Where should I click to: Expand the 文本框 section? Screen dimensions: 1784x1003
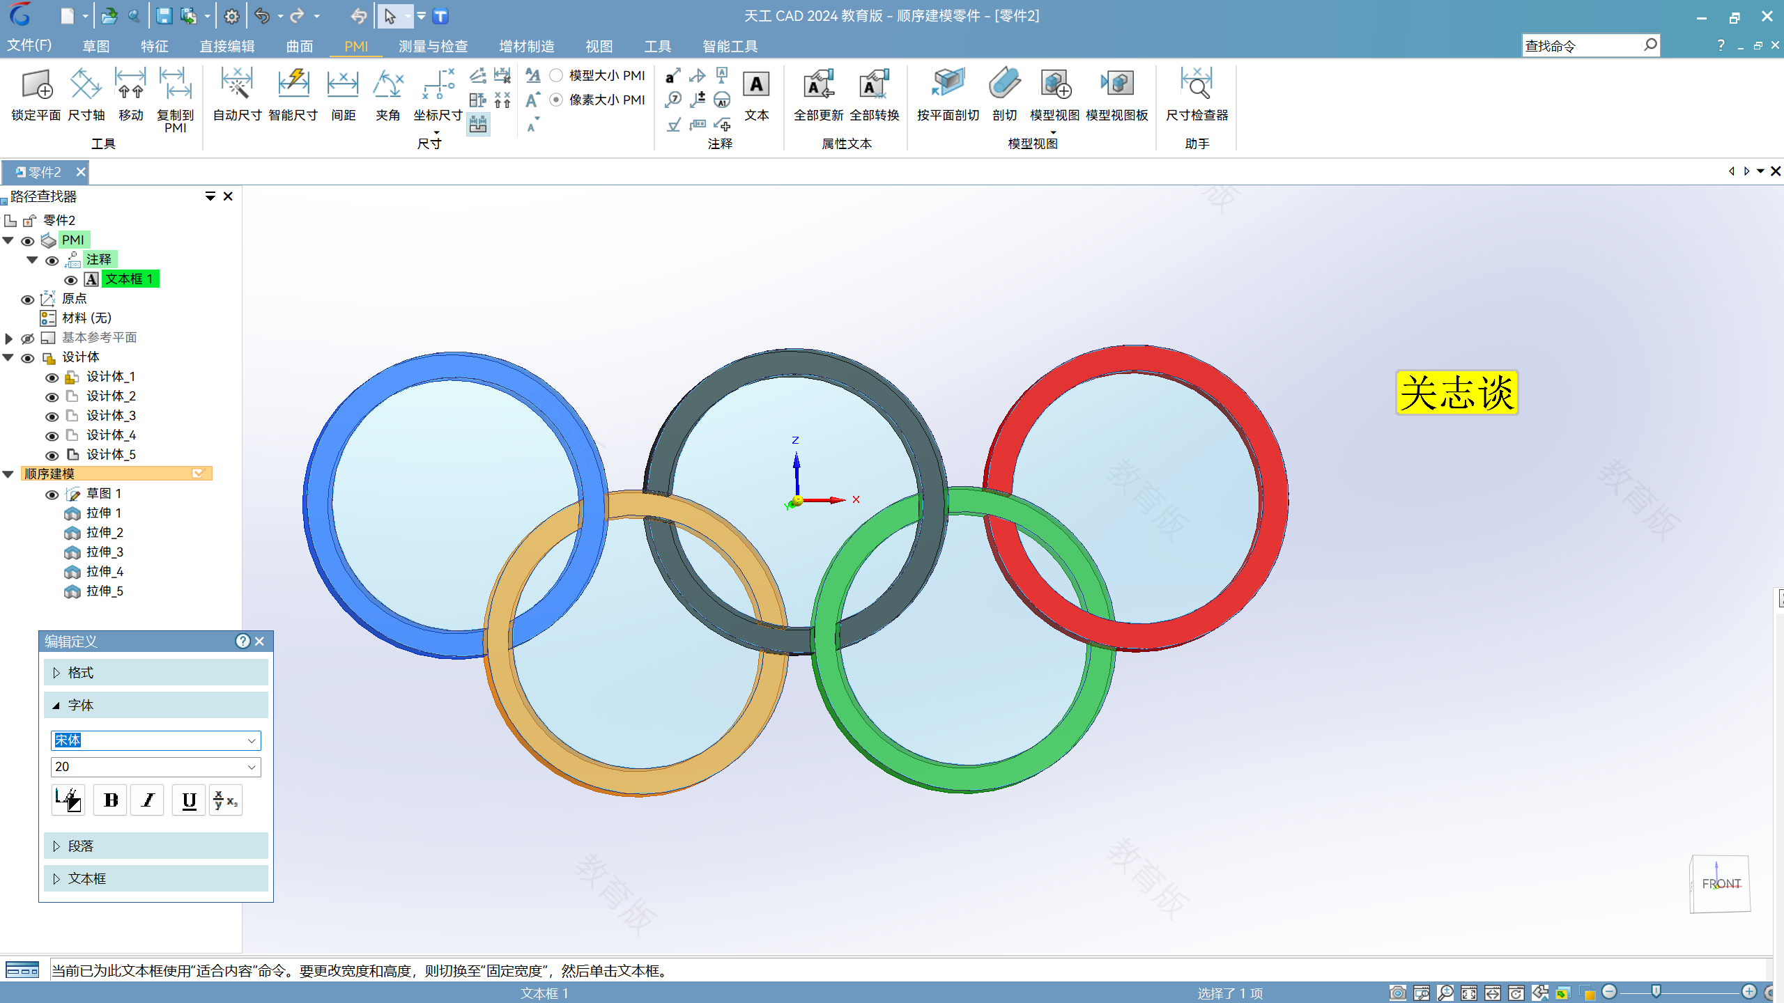pyautogui.click(x=155, y=878)
